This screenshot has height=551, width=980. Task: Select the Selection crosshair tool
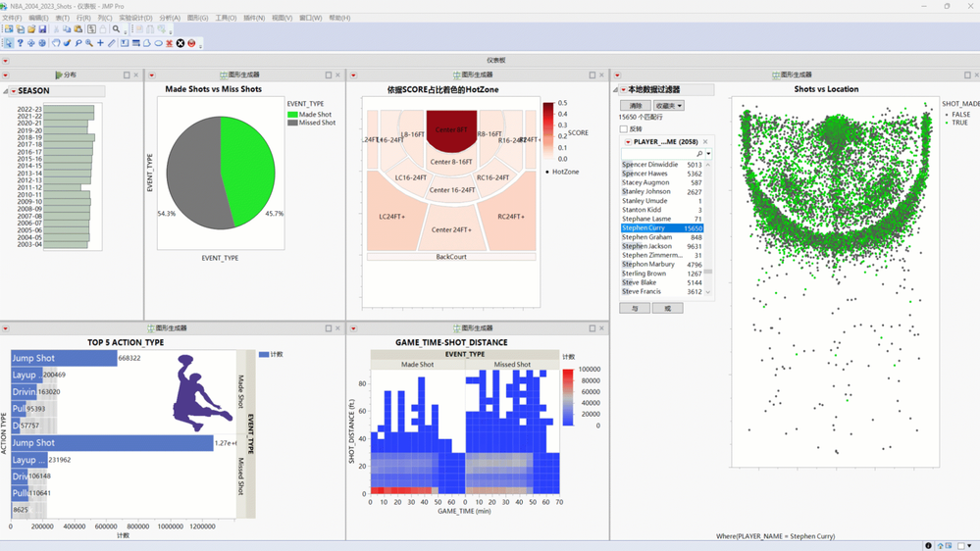pos(30,43)
